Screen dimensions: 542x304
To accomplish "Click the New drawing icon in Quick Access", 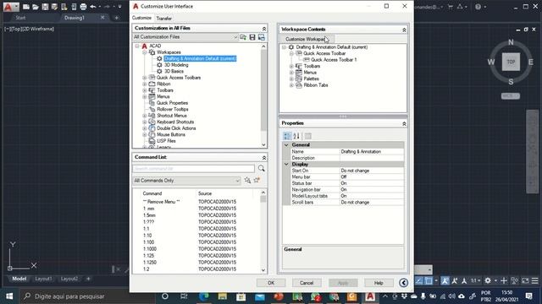I will click(26, 7).
